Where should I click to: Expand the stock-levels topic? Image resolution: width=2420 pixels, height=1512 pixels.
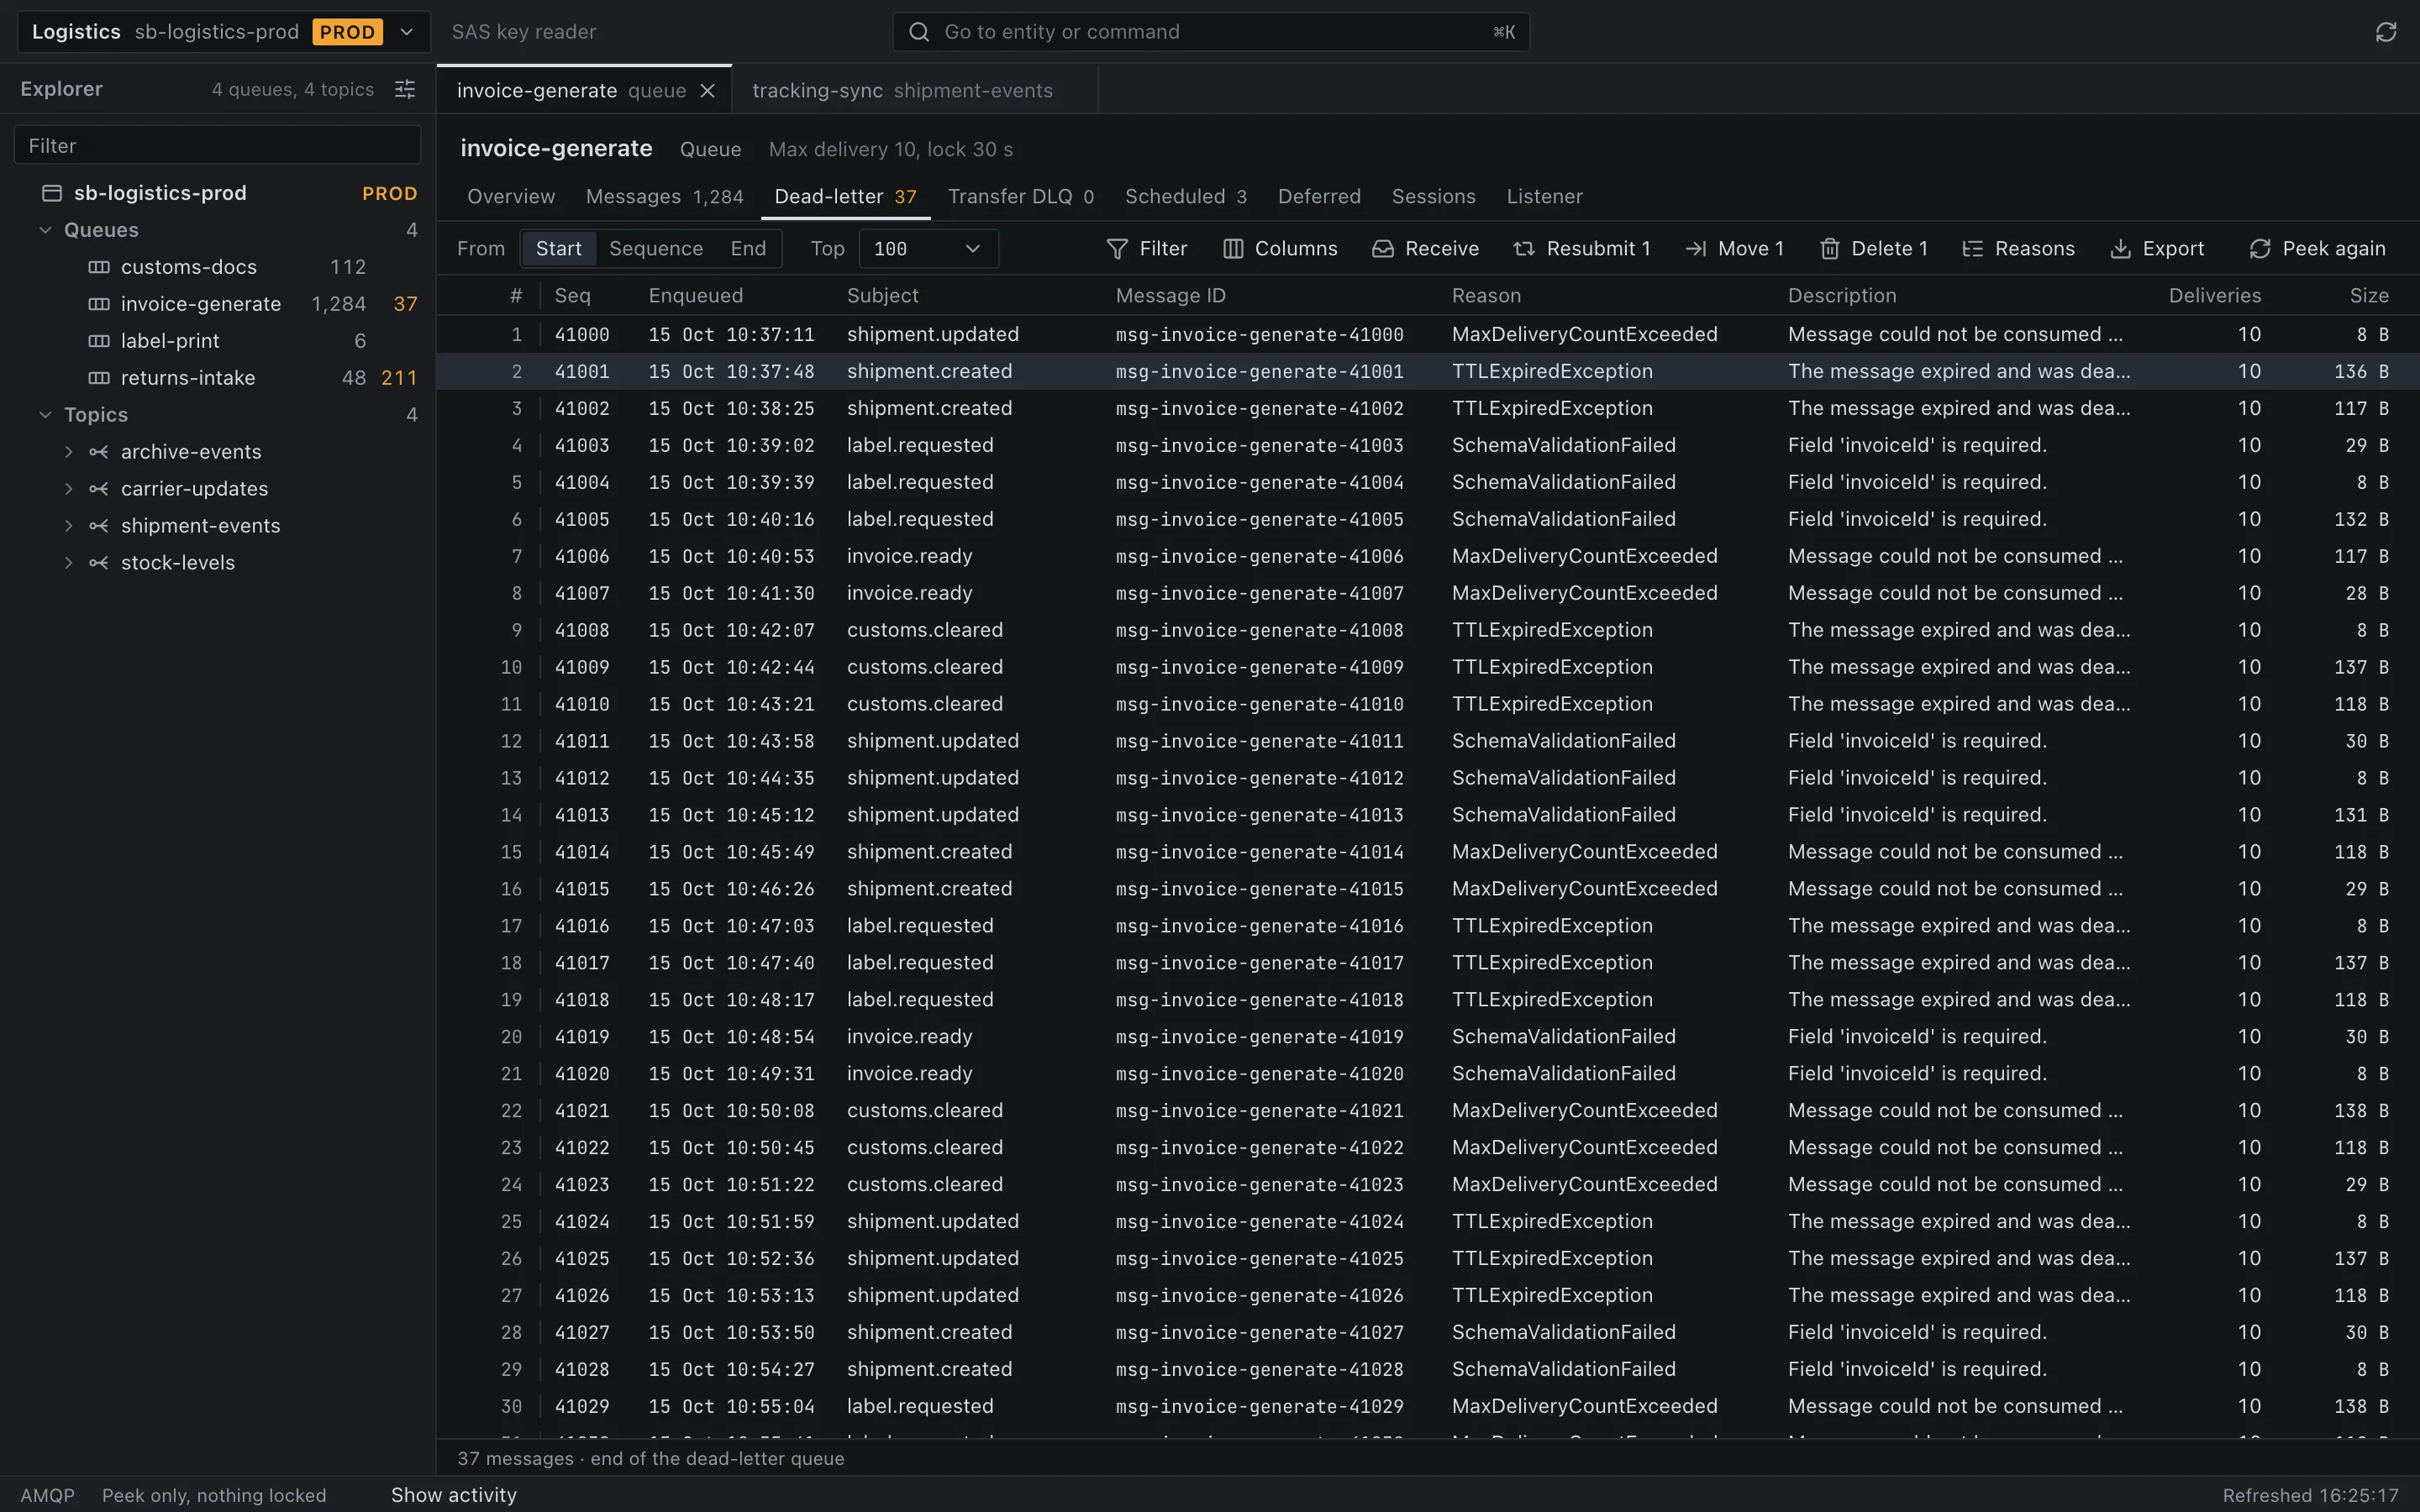pyautogui.click(x=68, y=563)
